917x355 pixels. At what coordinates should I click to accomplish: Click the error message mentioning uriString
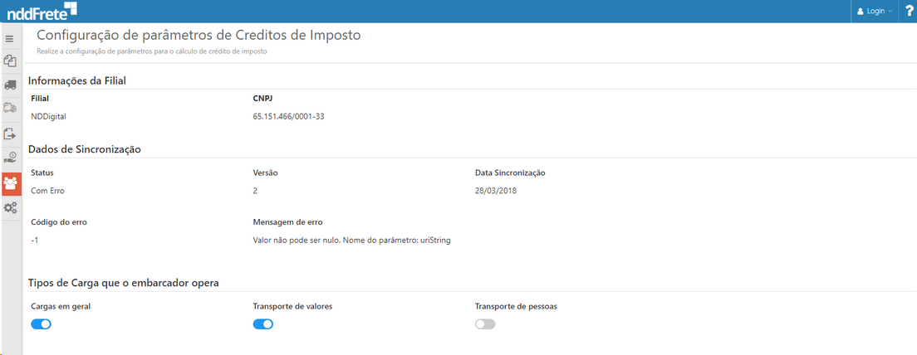[x=352, y=240]
